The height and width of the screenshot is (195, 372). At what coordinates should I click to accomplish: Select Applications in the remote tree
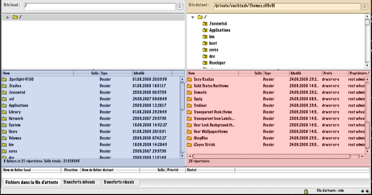[x=220, y=30]
